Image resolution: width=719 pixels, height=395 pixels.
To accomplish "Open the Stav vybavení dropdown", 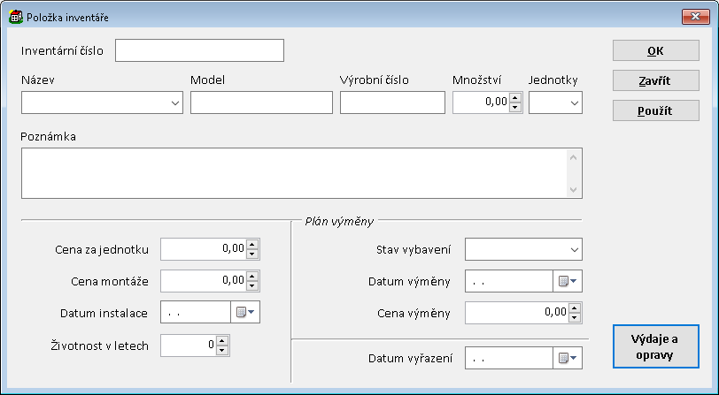I will [x=574, y=249].
